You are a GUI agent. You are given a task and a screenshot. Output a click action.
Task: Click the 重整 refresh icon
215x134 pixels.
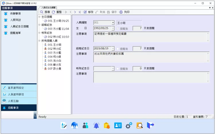53,12
